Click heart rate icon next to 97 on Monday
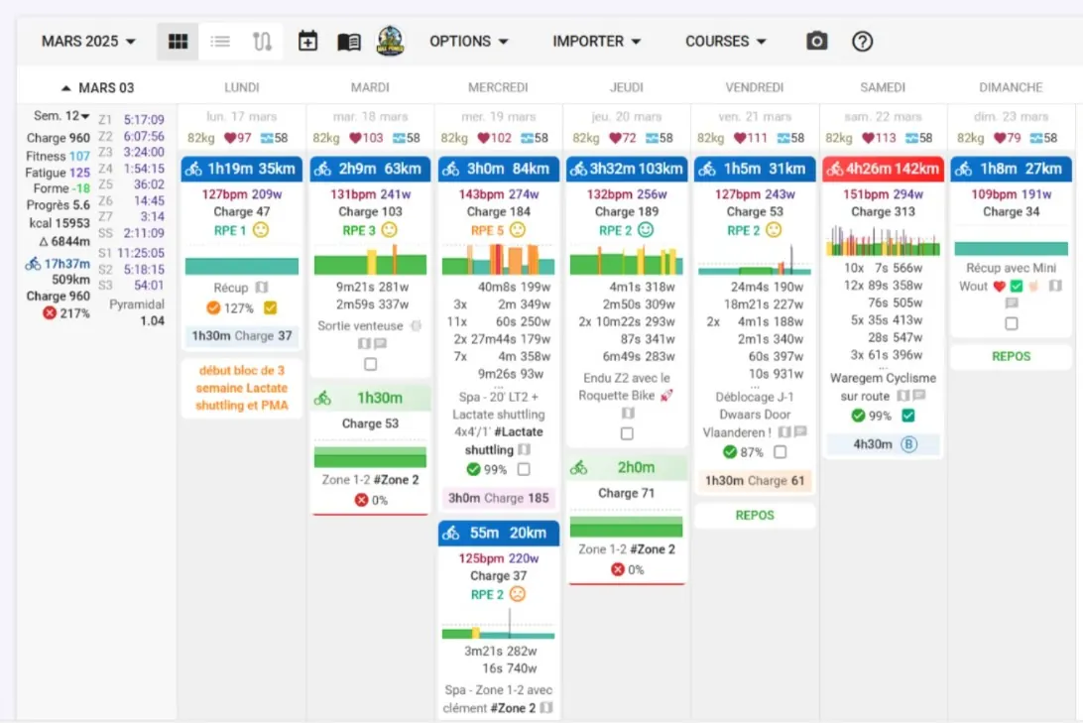 click(x=229, y=138)
